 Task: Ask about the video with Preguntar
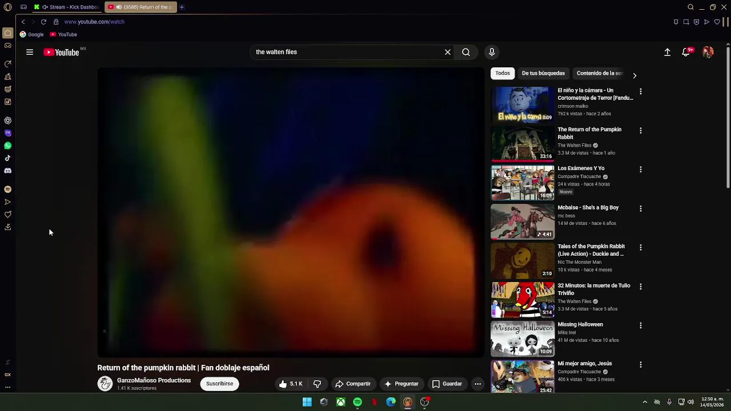coord(401,384)
